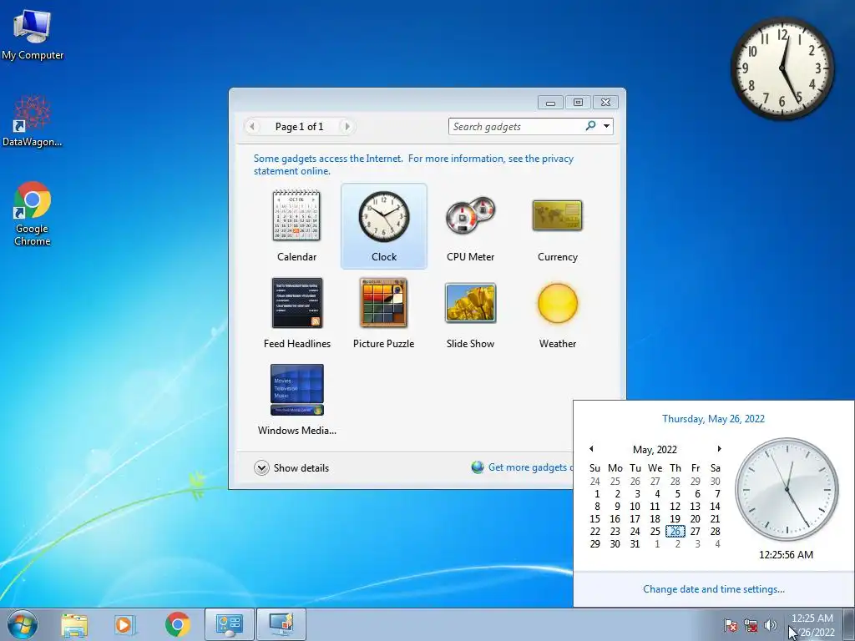
Task: Open Change date and time settings link
Action: point(714,588)
